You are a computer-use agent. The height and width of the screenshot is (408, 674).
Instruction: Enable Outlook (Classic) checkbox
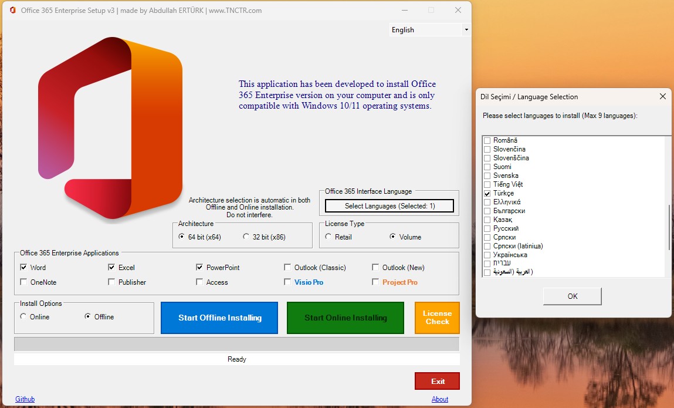287,267
